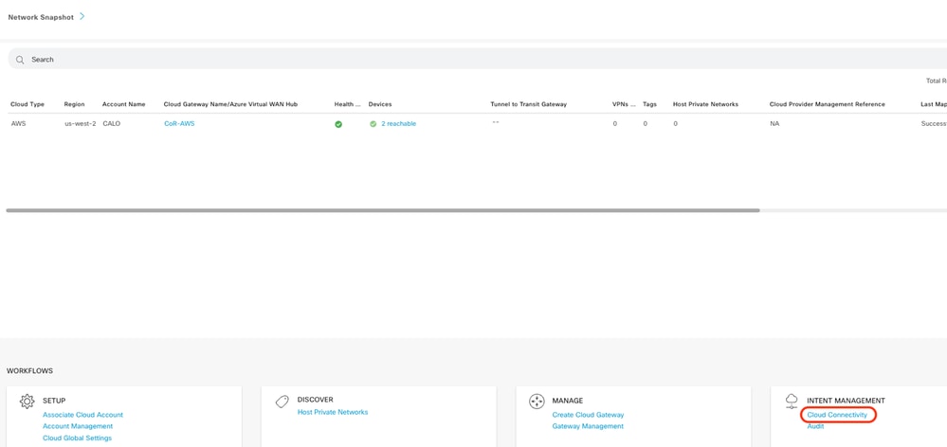The width and height of the screenshot is (947, 447).
Task: Open the CoR-AWS cloud gateway link
Action: pos(179,124)
